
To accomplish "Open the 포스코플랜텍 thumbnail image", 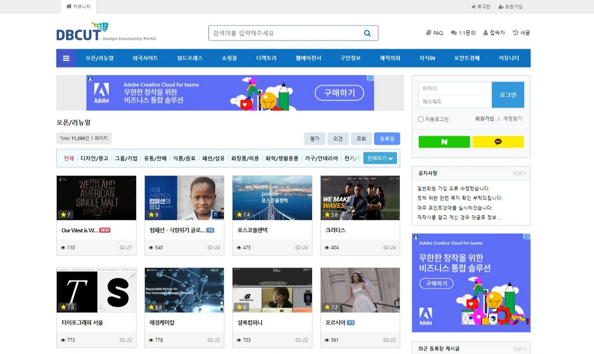I will tap(272, 198).
